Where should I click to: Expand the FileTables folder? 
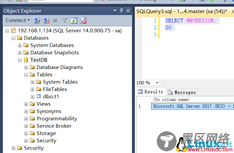point(32,89)
